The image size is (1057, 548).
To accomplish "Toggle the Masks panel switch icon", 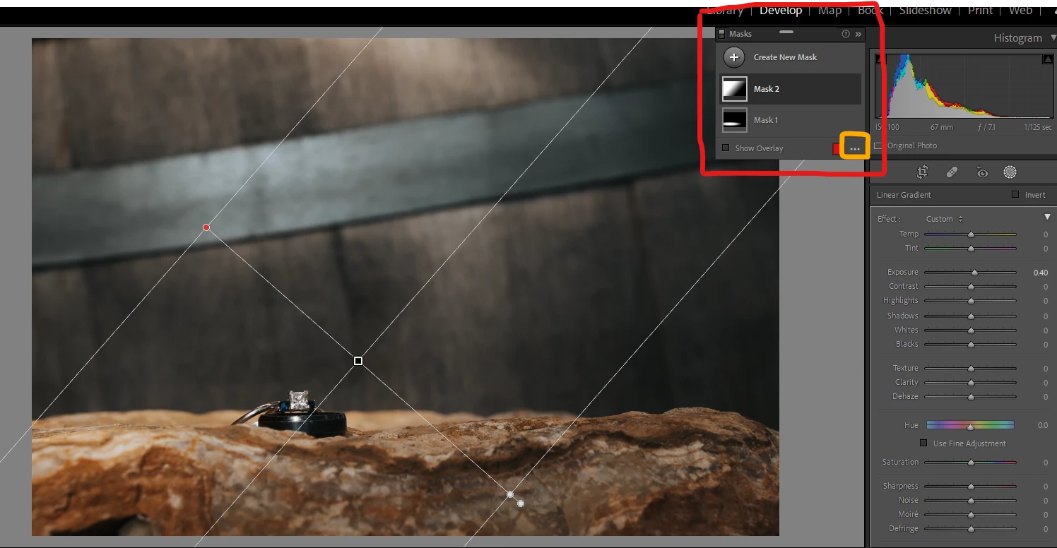I will (721, 34).
